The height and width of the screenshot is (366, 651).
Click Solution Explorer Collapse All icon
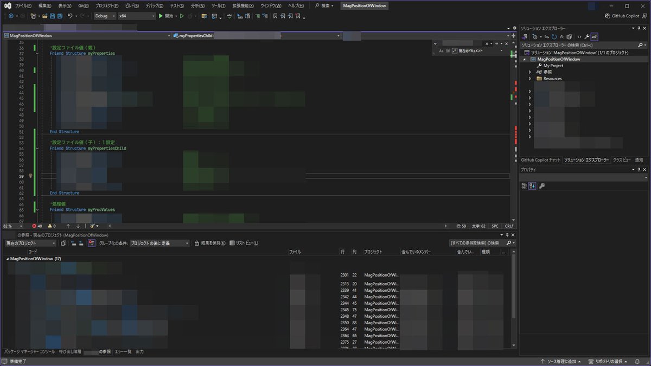(561, 36)
